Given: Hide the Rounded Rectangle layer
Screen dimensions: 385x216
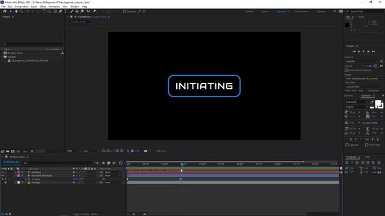Looking at the screenshot, I should tap(2, 176).
